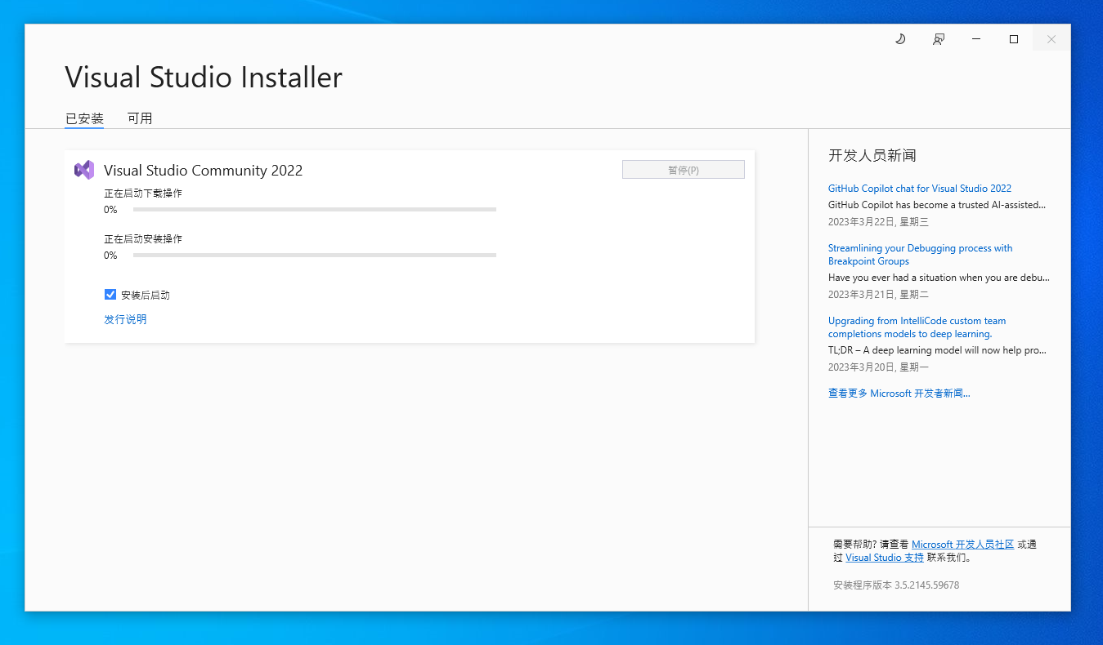Disable the 安装后启动 checkbox
Screen dimensions: 1103x645
click(x=110, y=295)
